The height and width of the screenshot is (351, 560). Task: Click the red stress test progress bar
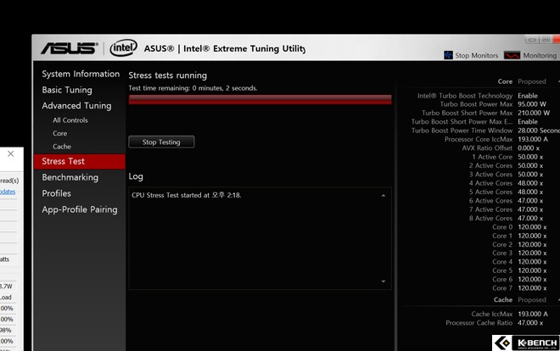[x=260, y=99]
